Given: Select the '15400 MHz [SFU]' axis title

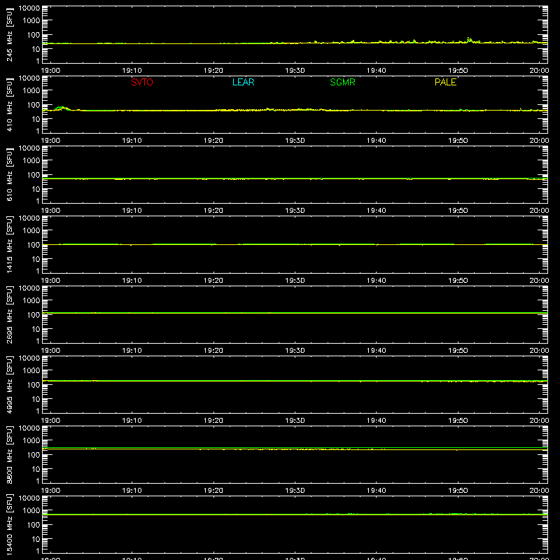Looking at the screenshot, I should pyautogui.click(x=9, y=524).
